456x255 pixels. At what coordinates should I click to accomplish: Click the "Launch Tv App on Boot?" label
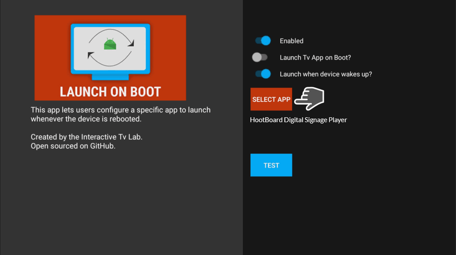tap(315, 58)
